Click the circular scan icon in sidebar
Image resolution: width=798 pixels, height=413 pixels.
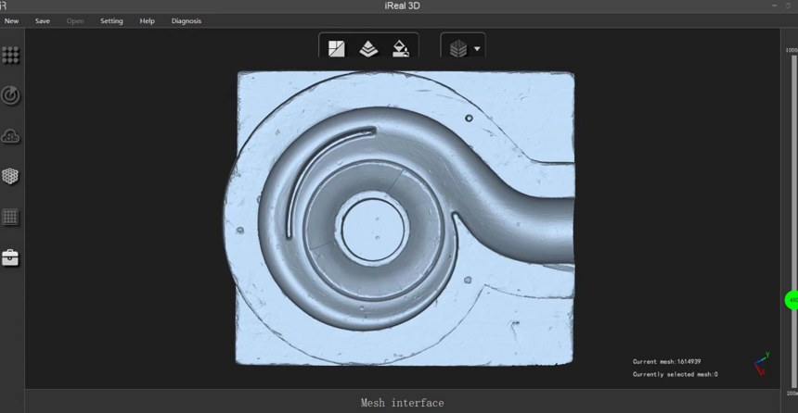10,95
